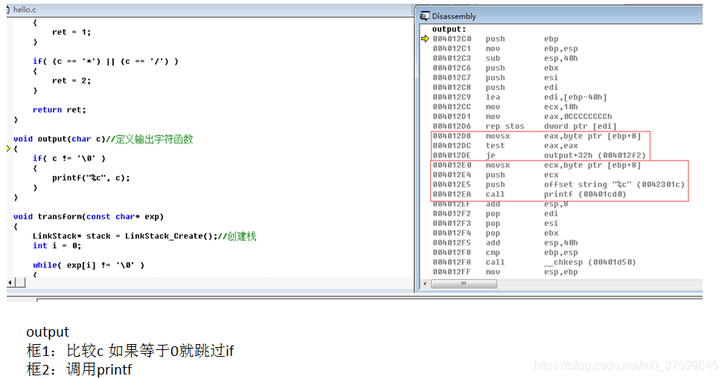725x379 pixels.
Task: Click address 004012C7 push esi line
Action: 496,77
